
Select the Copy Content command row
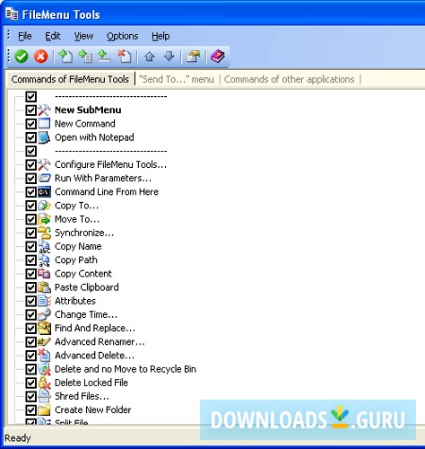(83, 274)
